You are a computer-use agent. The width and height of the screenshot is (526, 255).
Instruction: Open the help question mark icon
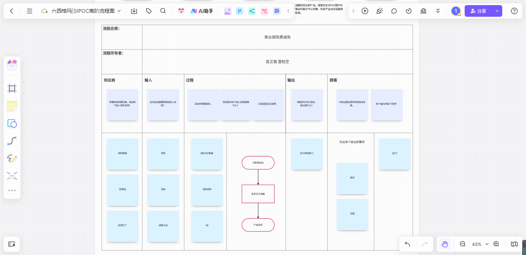[x=514, y=11]
